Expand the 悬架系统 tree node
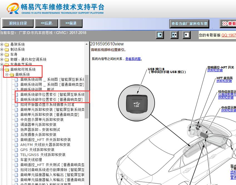Image resolution: width=236 pixels, height=185 pixels. pyautogui.click(x=2, y=44)
